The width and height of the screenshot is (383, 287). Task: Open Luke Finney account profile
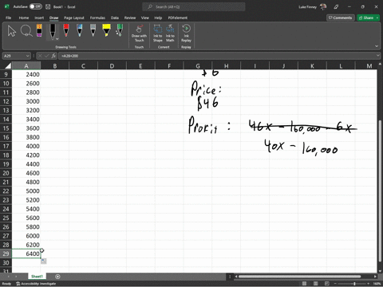pyautogui.click(x=313, y=6)
